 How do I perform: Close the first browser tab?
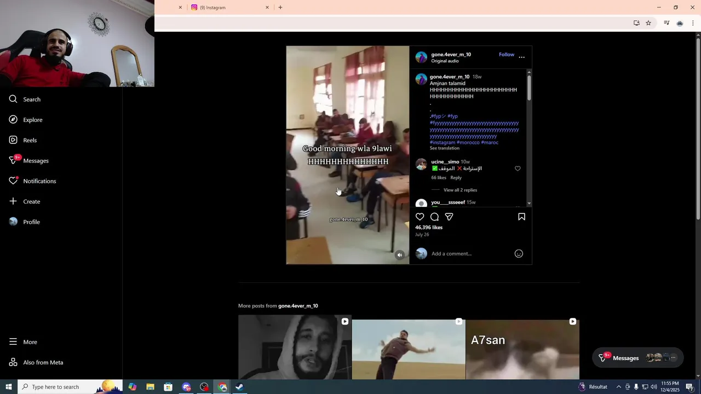[x=180, y=8]
